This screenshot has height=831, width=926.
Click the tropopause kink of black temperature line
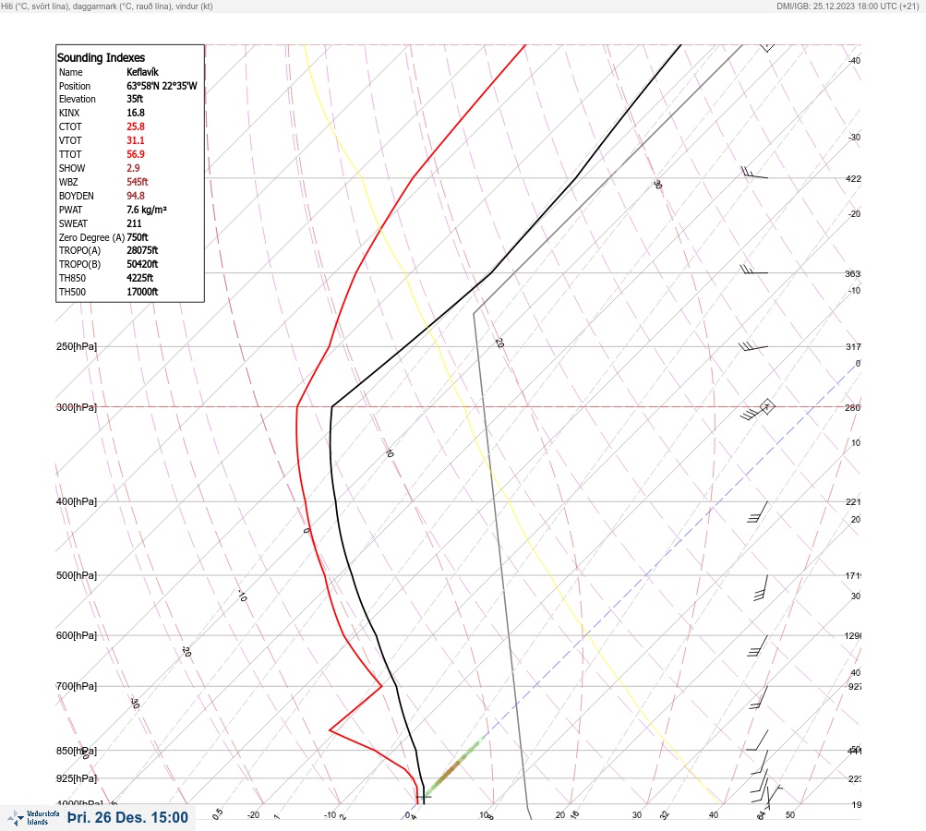[332, 406]
